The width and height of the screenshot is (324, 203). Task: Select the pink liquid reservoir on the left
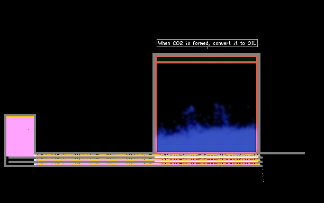(20, 136)
